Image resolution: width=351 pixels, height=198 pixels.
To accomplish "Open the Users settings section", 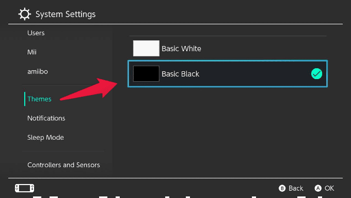I will 36,33.
